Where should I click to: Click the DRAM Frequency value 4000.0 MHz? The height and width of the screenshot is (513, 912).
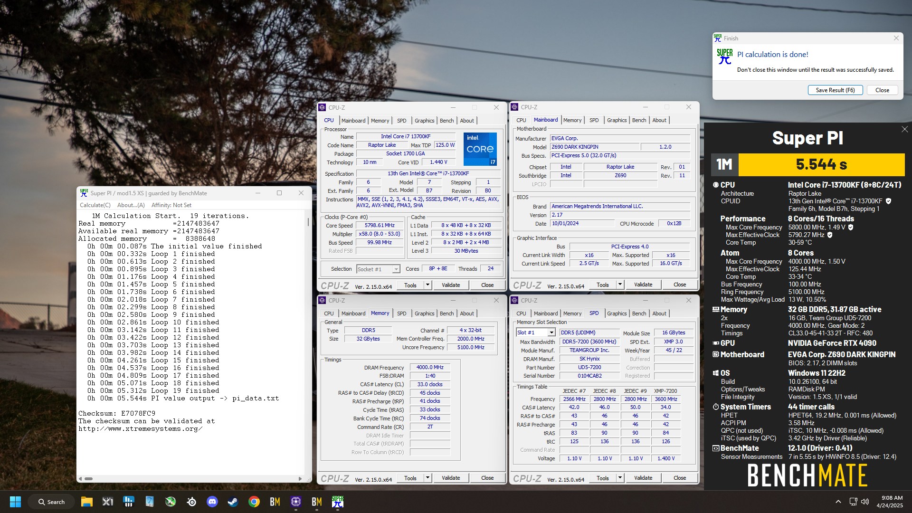click(430, 368)
